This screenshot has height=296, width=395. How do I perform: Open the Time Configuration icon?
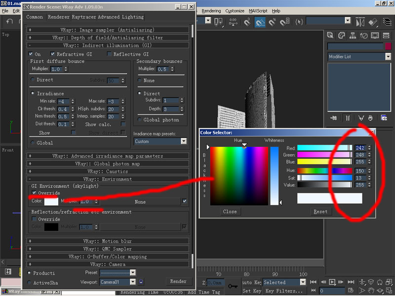pos(351,291)
